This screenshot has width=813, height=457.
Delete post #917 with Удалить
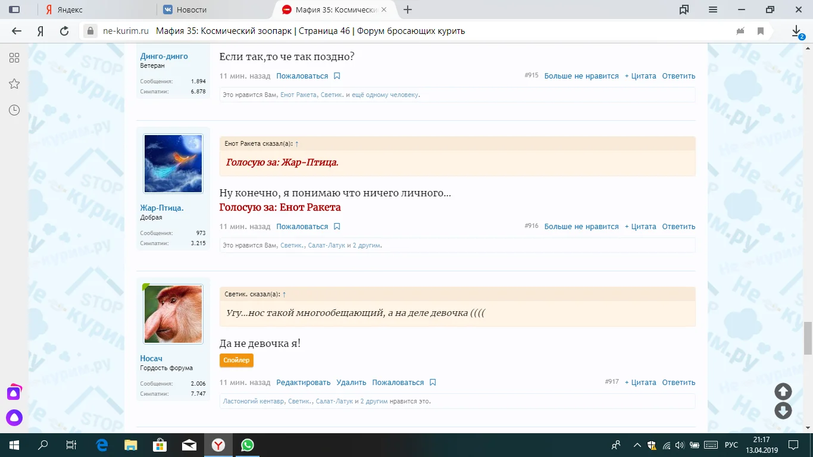click(x=351, y=383)
